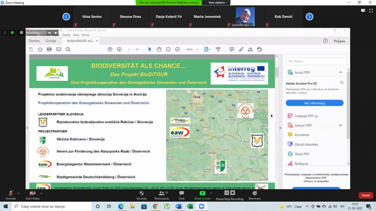Select the highlight pen tool

tap(241, 49)
